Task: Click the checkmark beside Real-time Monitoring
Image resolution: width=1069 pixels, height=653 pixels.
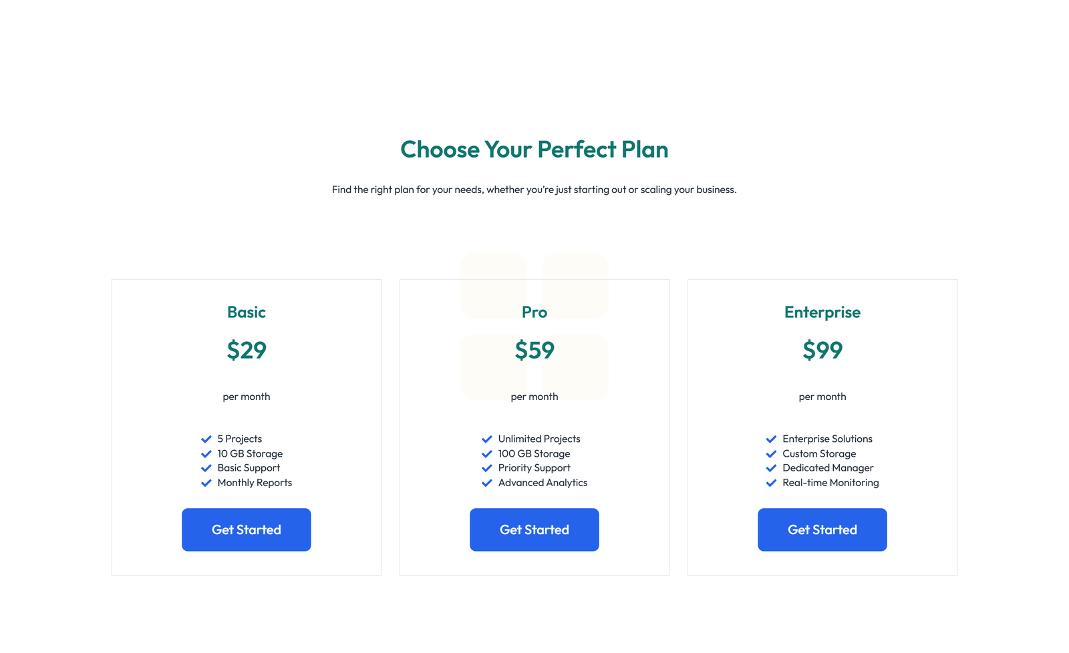Action: click(772, 483)
